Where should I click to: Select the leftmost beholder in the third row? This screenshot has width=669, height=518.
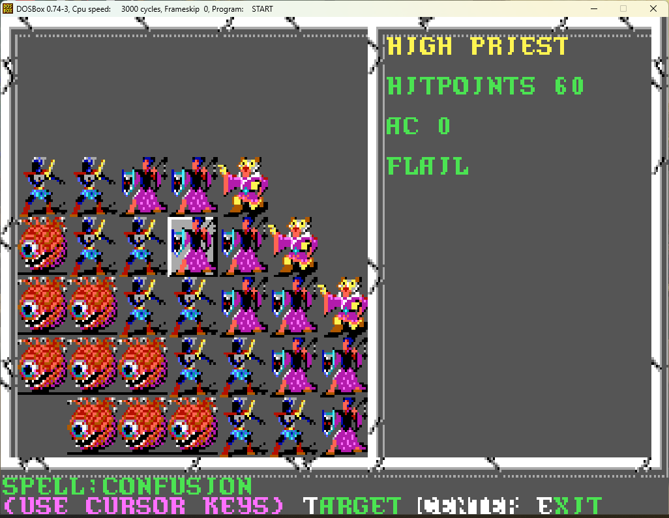(x=42, y=306)
